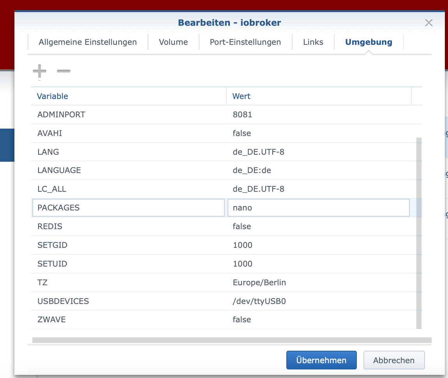Click the Europe/Berlin value cell
Screen dimensions: 448x378
click(x=319, y=283)
